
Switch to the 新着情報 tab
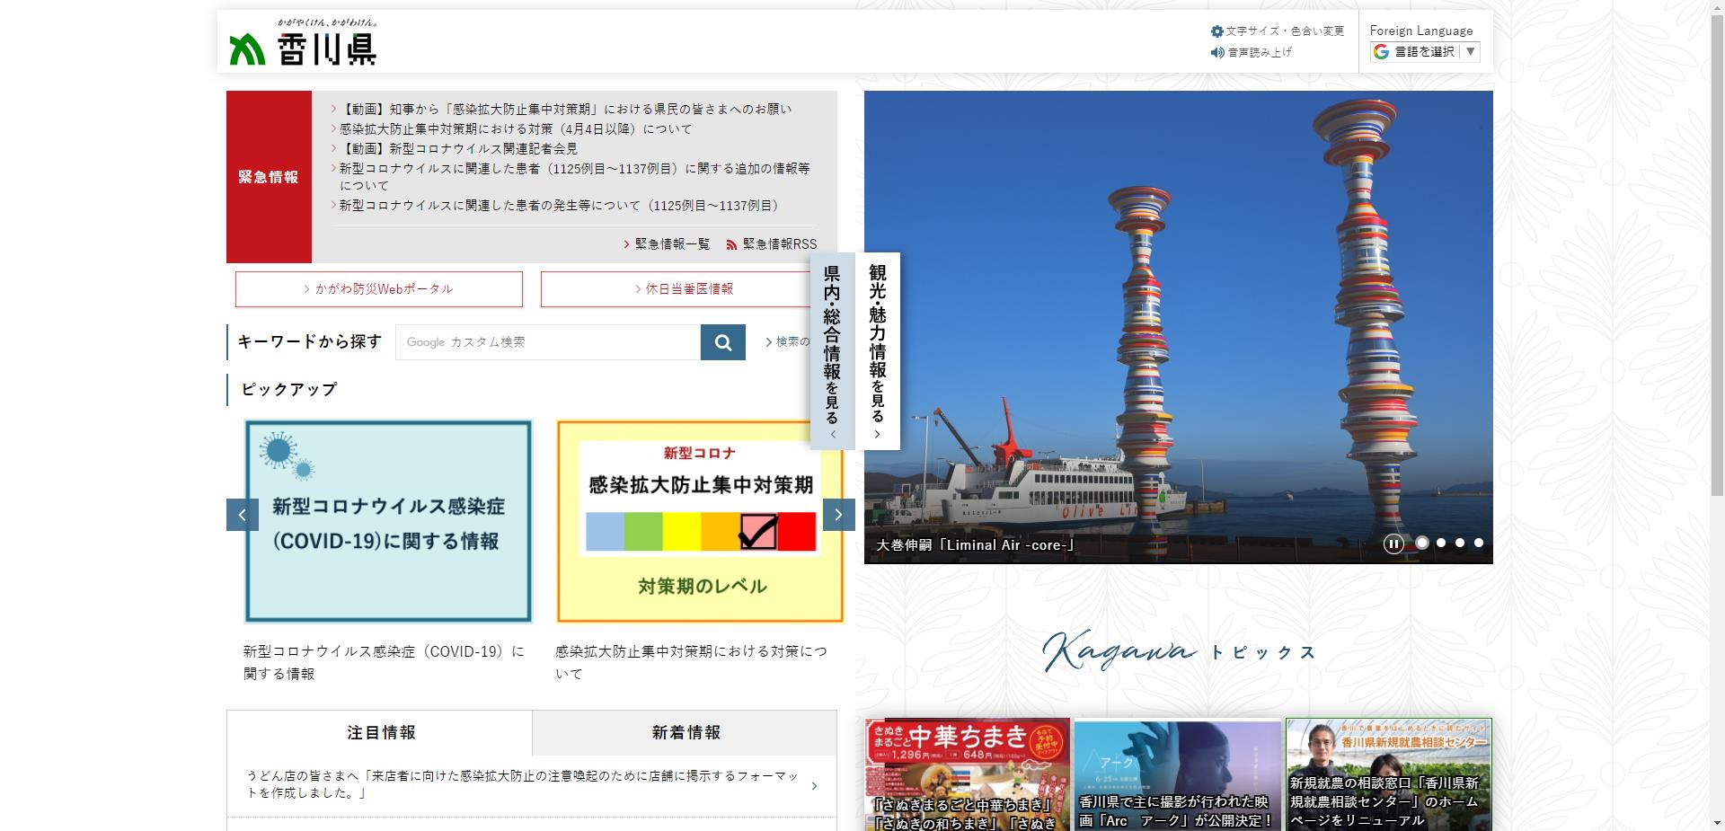point(686,733)
